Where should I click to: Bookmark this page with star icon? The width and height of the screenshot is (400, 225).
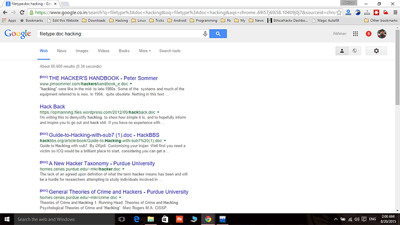339,12
